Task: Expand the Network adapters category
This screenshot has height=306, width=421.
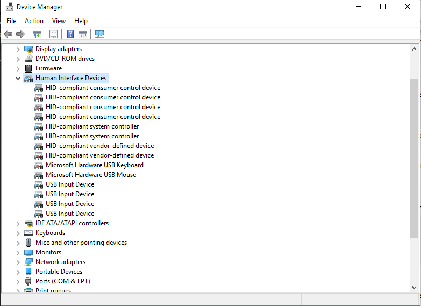Action: pyautogui.click(x=18, y=262)
